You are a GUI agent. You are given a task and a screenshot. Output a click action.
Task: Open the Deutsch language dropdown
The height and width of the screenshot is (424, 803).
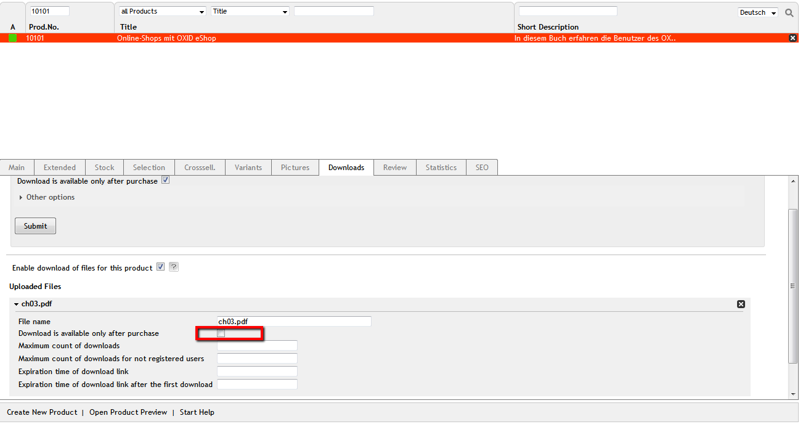(757, 12)
